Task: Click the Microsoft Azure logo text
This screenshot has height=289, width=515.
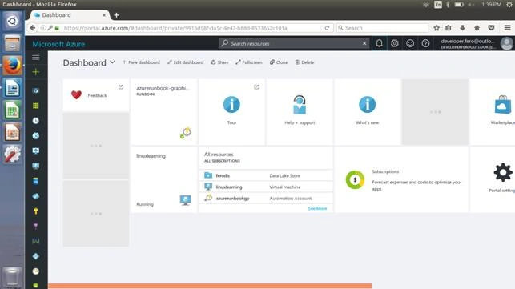Action: tap(58, 44)
